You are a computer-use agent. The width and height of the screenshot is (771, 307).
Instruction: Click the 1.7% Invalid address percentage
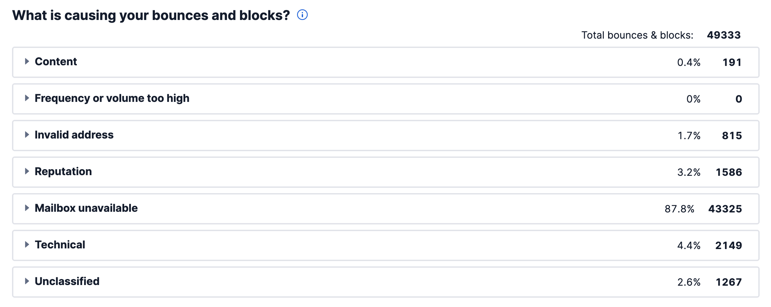[x=689, y=136]
